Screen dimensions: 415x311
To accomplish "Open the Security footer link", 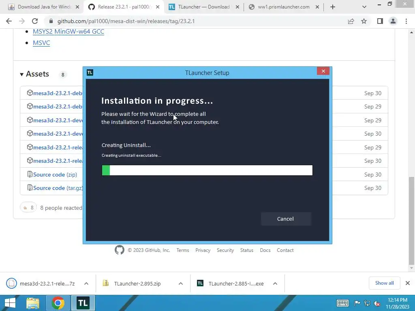I will tap(225, 250).
